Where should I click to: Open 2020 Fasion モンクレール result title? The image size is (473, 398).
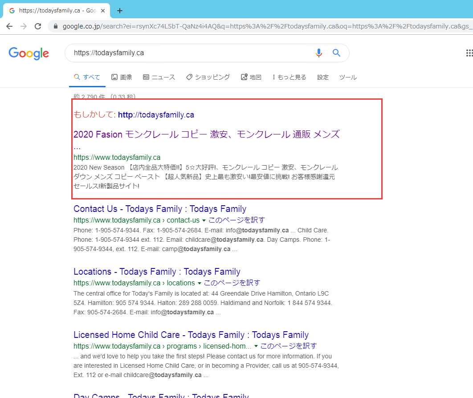click(x=206, y=134)
